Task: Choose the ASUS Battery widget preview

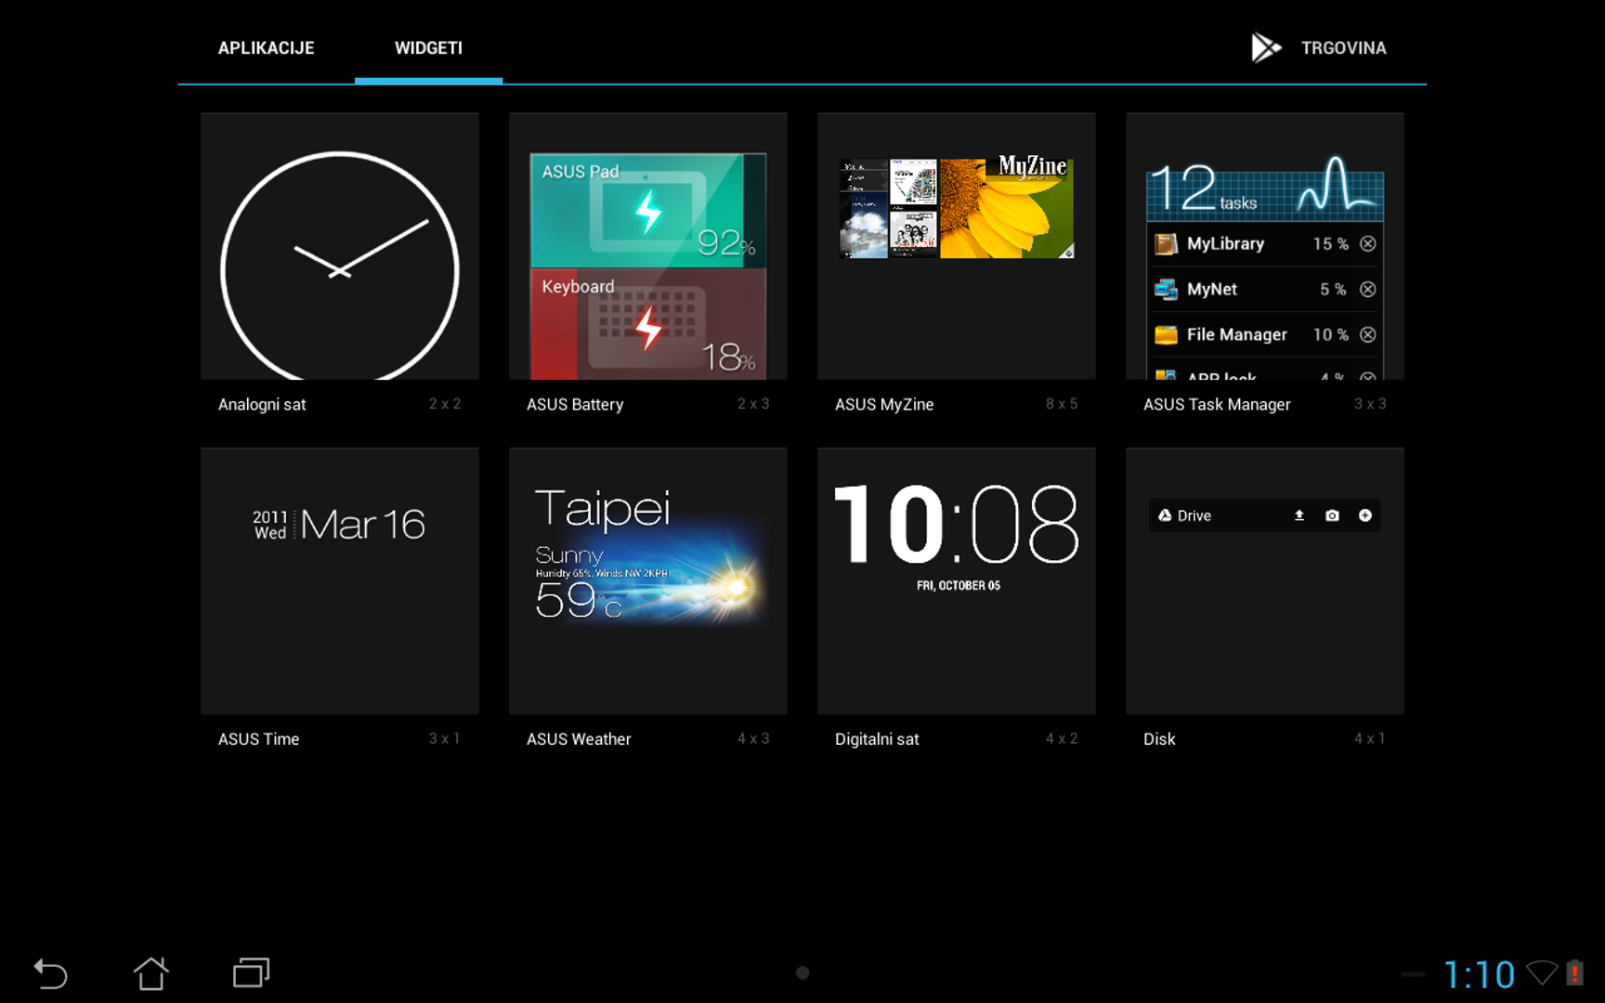Action: pyautogui.click(x=647, y=265)
